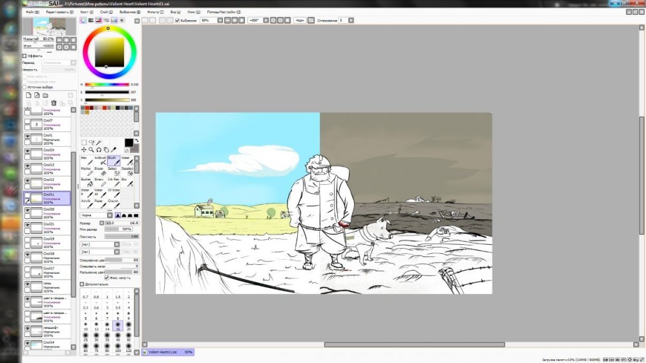Open the Фильтр menu
The image size is (646, 363).
tap(152, 12)
